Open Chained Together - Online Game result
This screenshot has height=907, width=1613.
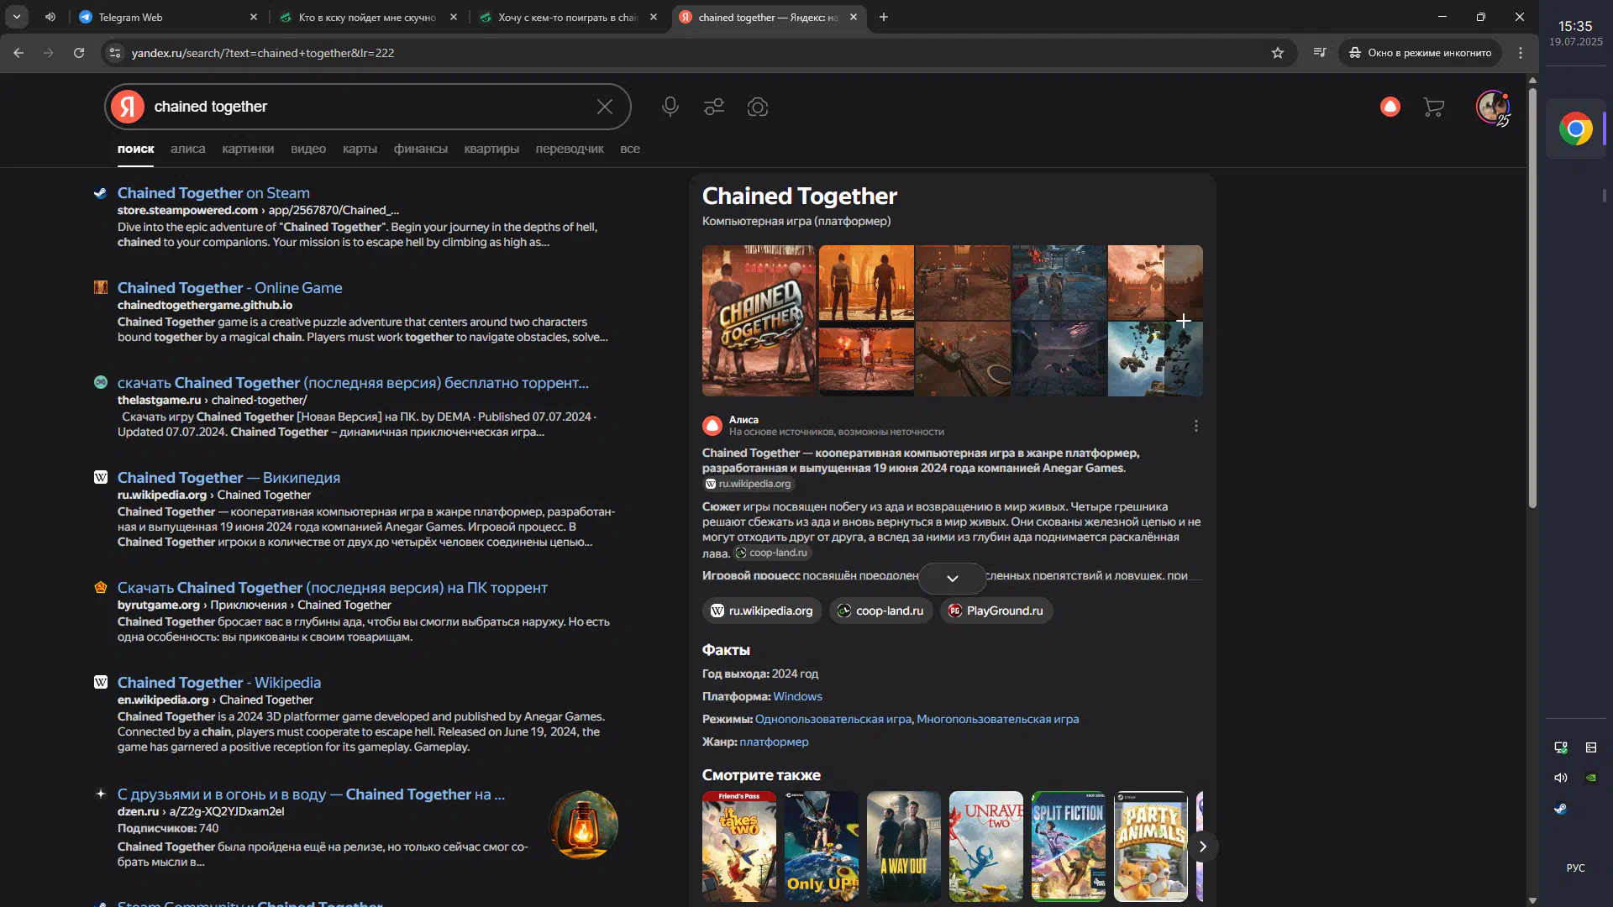[229, 288]
